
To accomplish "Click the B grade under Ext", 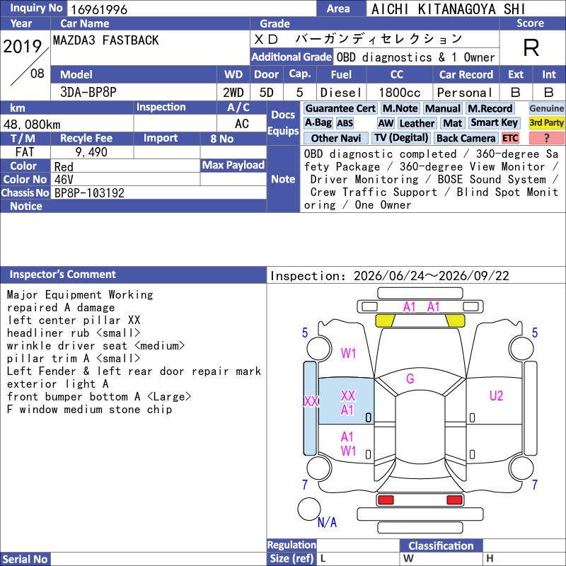I will click(x=516, y=93).
